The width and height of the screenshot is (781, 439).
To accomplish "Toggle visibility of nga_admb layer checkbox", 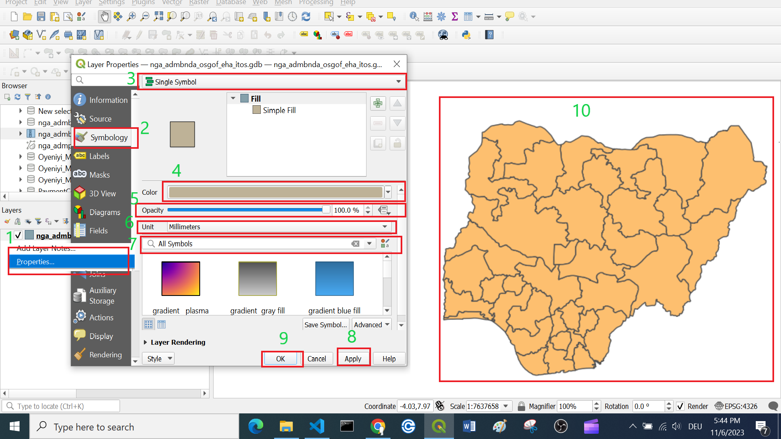I will coord(18,235).
